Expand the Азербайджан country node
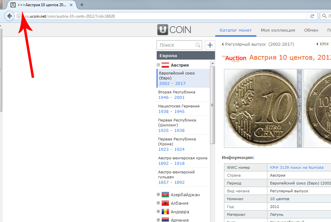The height and width of the screenshot is (222, 331). point(158,195)
